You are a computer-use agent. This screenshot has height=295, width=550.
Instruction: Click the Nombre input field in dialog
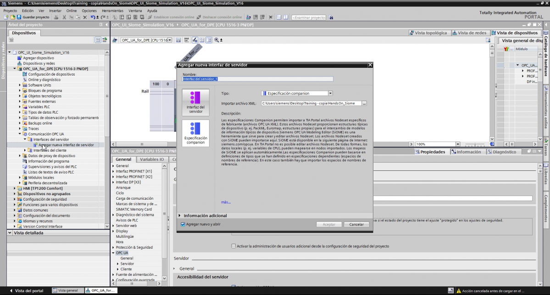[x=258, y=79]
